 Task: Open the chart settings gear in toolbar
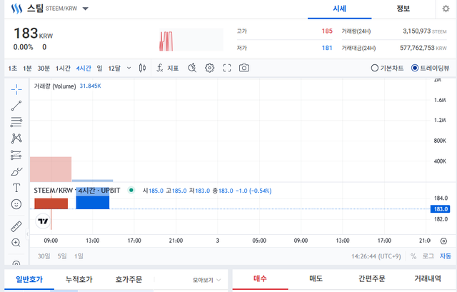(209, 68)
